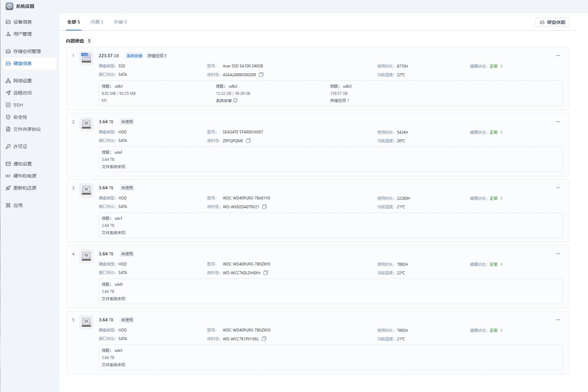Click the 26℃ temperature value
The image size is (588, 392).
(401, 141)
